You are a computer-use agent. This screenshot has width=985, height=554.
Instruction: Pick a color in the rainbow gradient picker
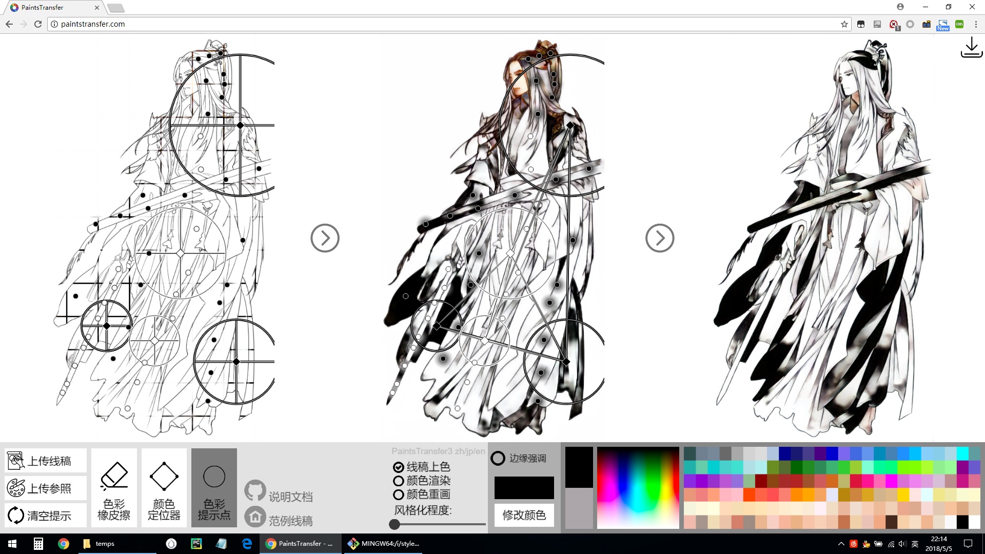pos(638,487)
